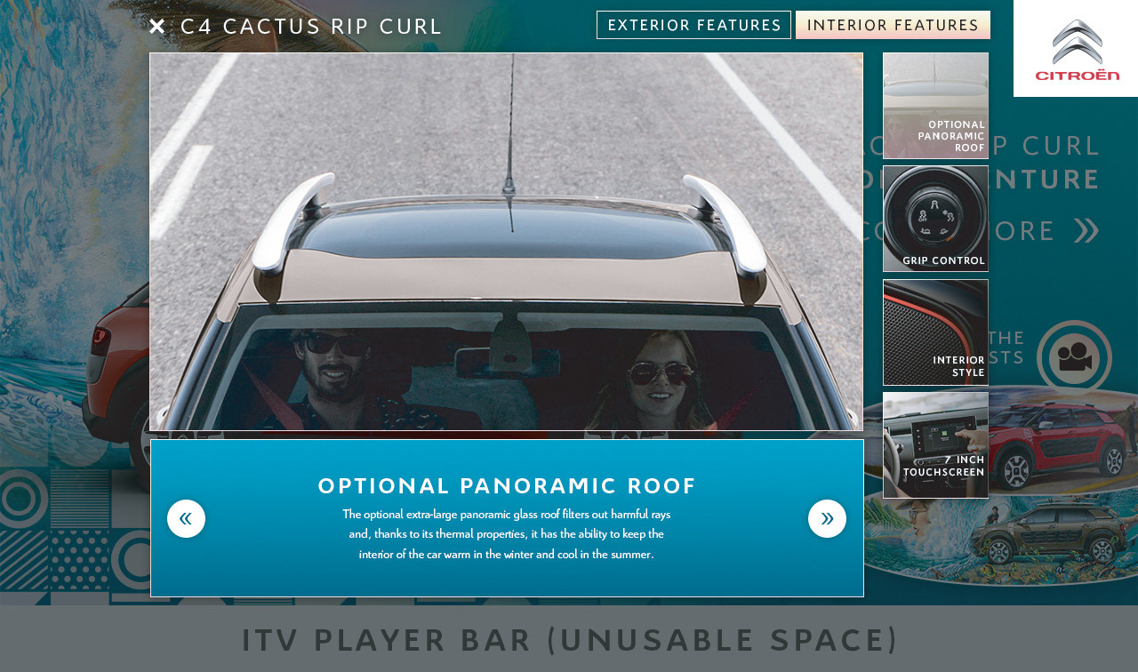
Task: Select the 7 Inch Touchscreen thumbnail
Action: click(x=935, y=445)
